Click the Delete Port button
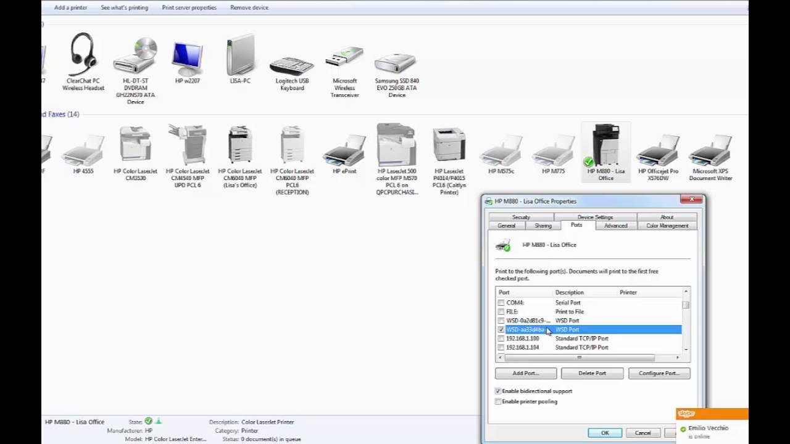 click(x=592, y=373)
